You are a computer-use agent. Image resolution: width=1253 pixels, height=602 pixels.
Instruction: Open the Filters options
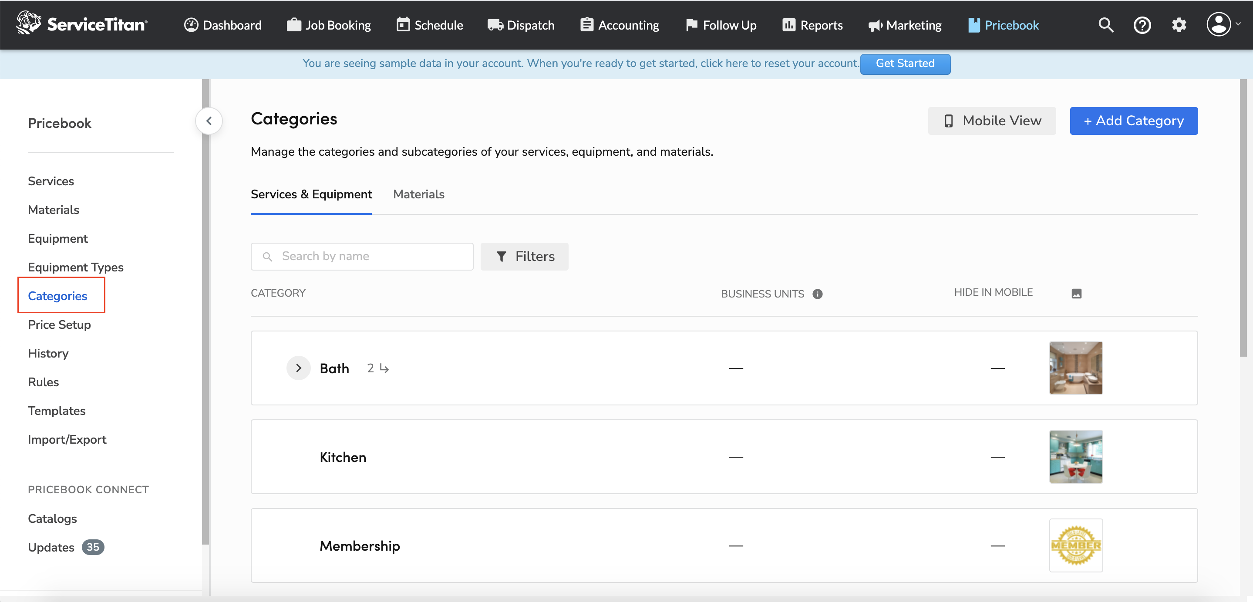(x=524, y=256)
